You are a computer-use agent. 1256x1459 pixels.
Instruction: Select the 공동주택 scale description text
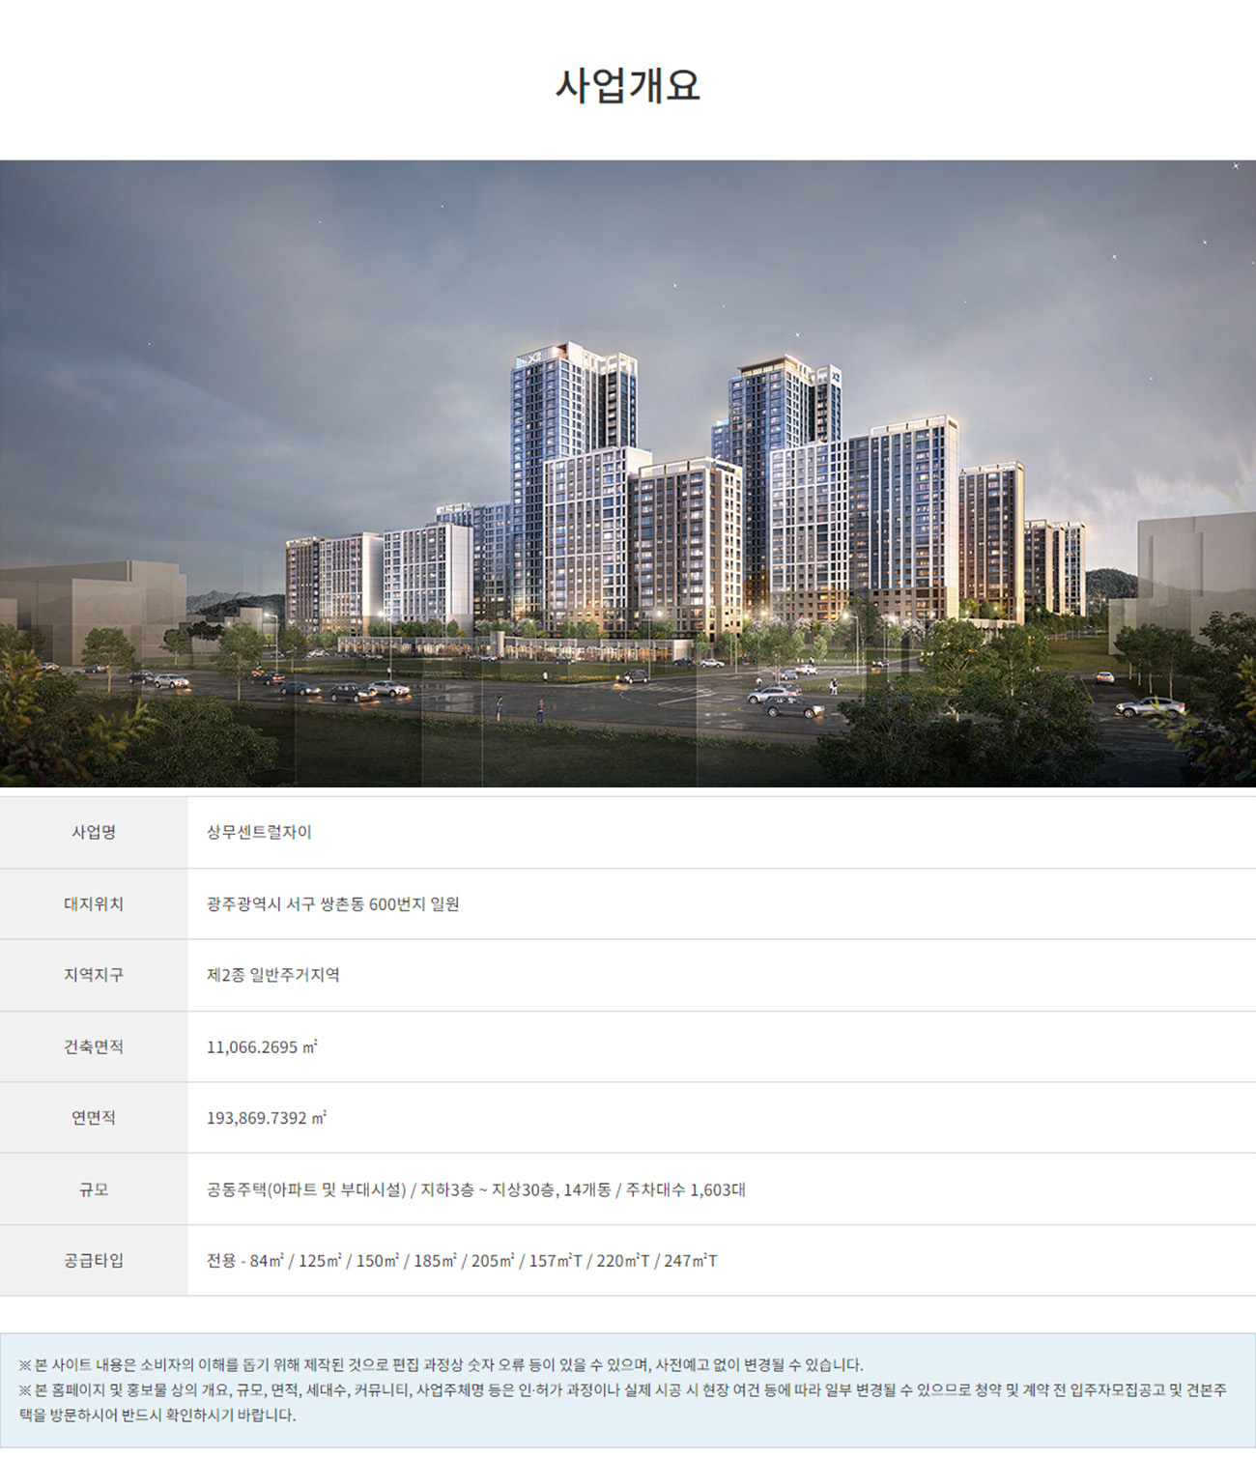475,1189
